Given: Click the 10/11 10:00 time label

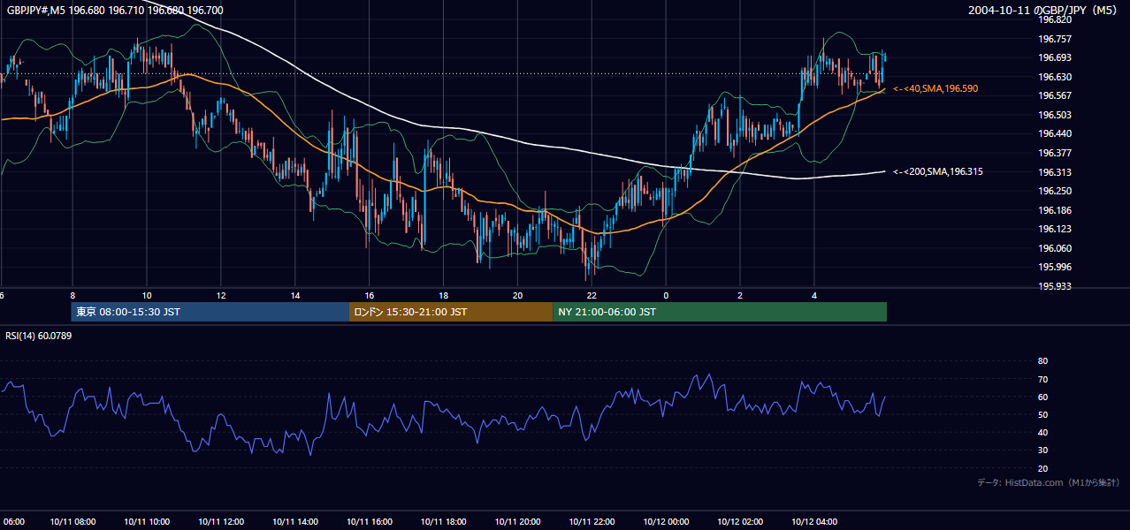Looking at the screenshot, I should (x=147, y=521).
